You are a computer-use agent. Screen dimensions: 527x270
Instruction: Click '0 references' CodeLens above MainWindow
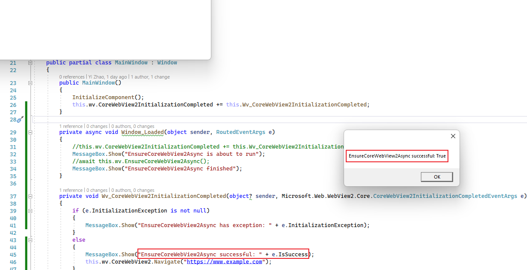(x=72, y=76)
